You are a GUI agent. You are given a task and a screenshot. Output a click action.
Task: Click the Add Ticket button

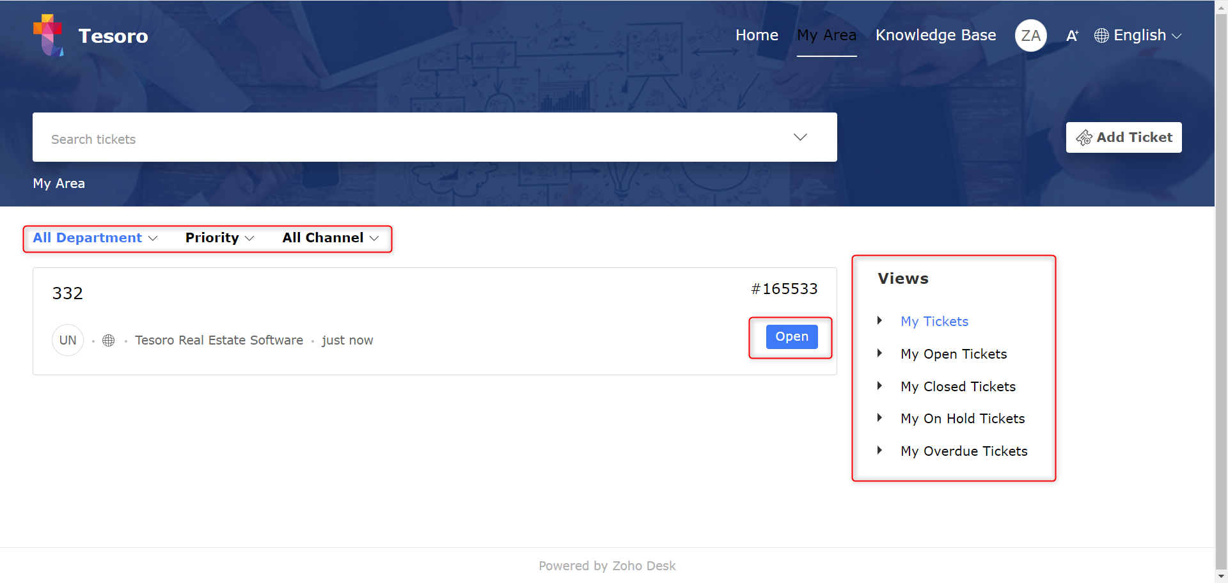(1124, 137)
